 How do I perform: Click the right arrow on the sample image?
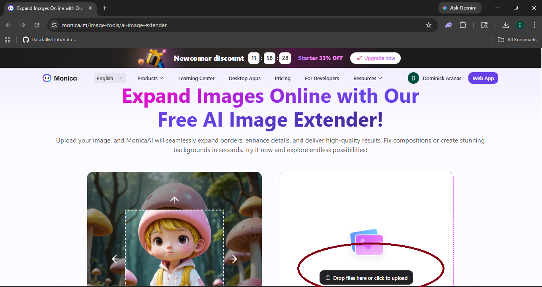point(234,259)
